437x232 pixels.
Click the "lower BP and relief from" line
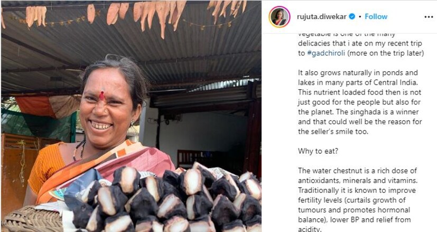tap(370, 220)
